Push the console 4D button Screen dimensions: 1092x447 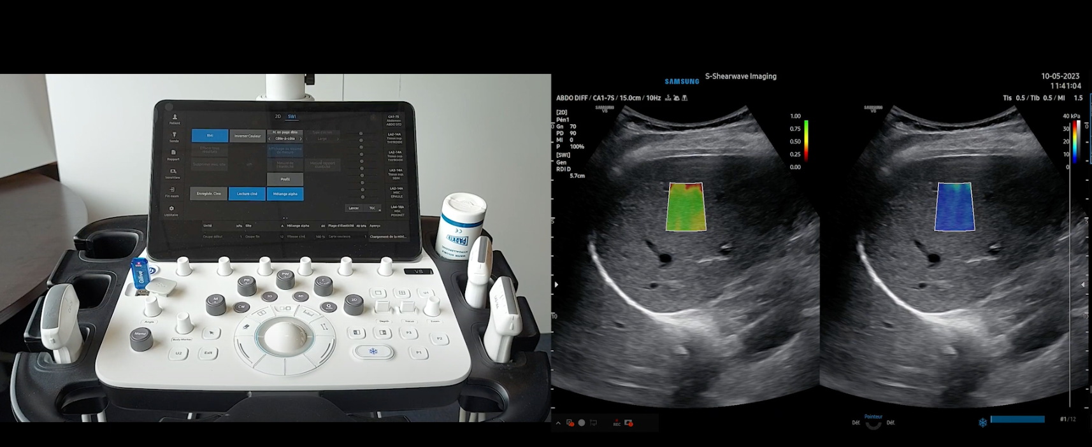301,296
